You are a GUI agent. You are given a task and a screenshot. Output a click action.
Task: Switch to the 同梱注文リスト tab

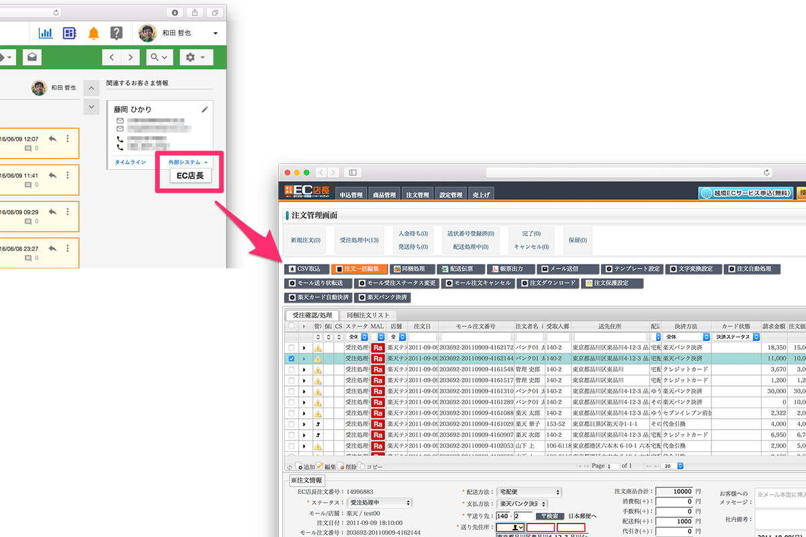pos(367,315)
